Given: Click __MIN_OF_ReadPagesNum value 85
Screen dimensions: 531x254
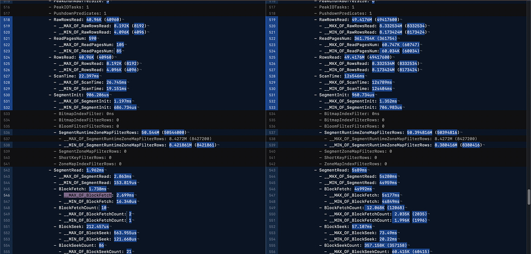Looking at the screenshot, I should click(119, 51).
